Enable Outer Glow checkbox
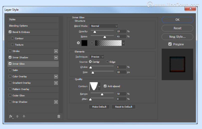 click(x=10, y=95)
